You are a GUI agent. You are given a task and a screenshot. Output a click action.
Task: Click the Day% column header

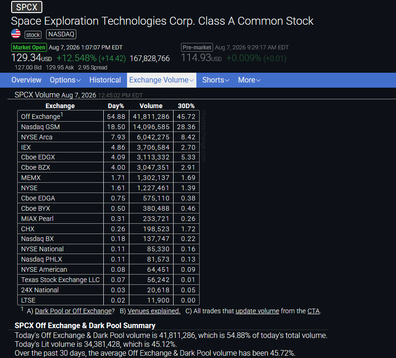click(116, 106)
